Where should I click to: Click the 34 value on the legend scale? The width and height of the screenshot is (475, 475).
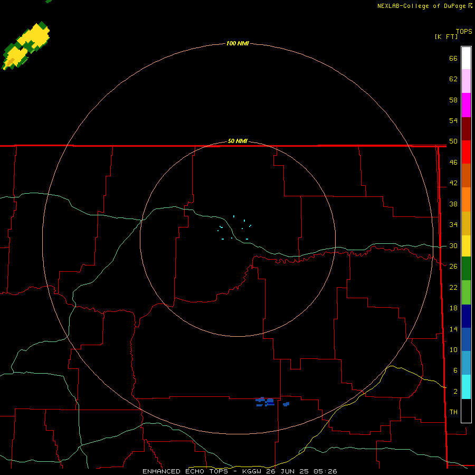point(453,225)
